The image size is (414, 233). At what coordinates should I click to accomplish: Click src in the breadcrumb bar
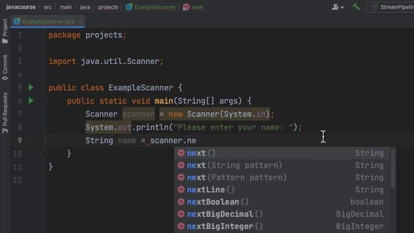pyautogui.click(x=47, y=7)
